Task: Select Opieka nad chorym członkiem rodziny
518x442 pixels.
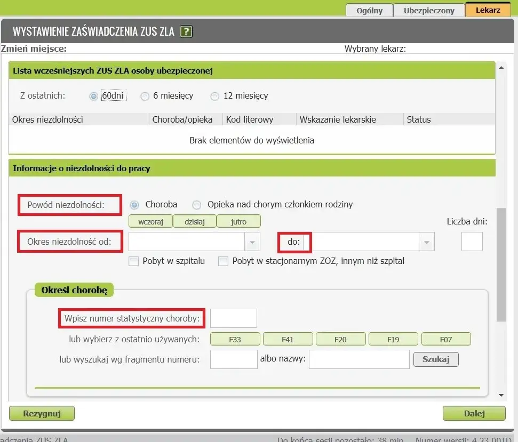Action: pyautogui.click(x=197, y=204)
